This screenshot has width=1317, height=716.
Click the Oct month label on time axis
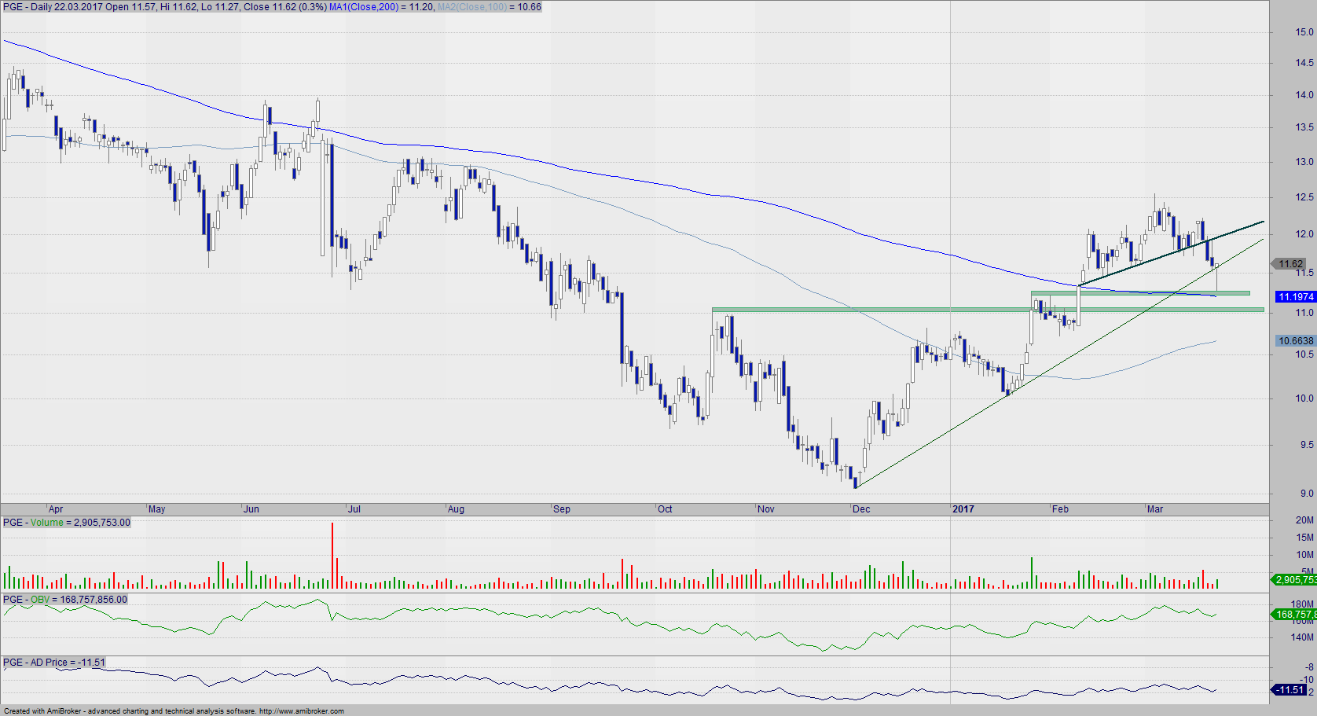click(x=665, y=509)
